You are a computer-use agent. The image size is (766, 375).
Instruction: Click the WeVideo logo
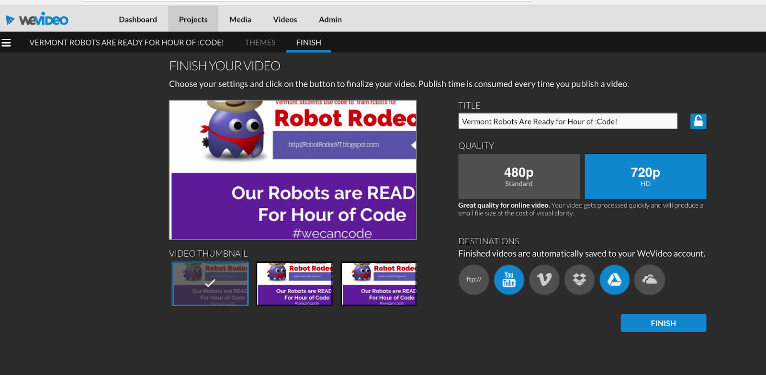point(37,19)
